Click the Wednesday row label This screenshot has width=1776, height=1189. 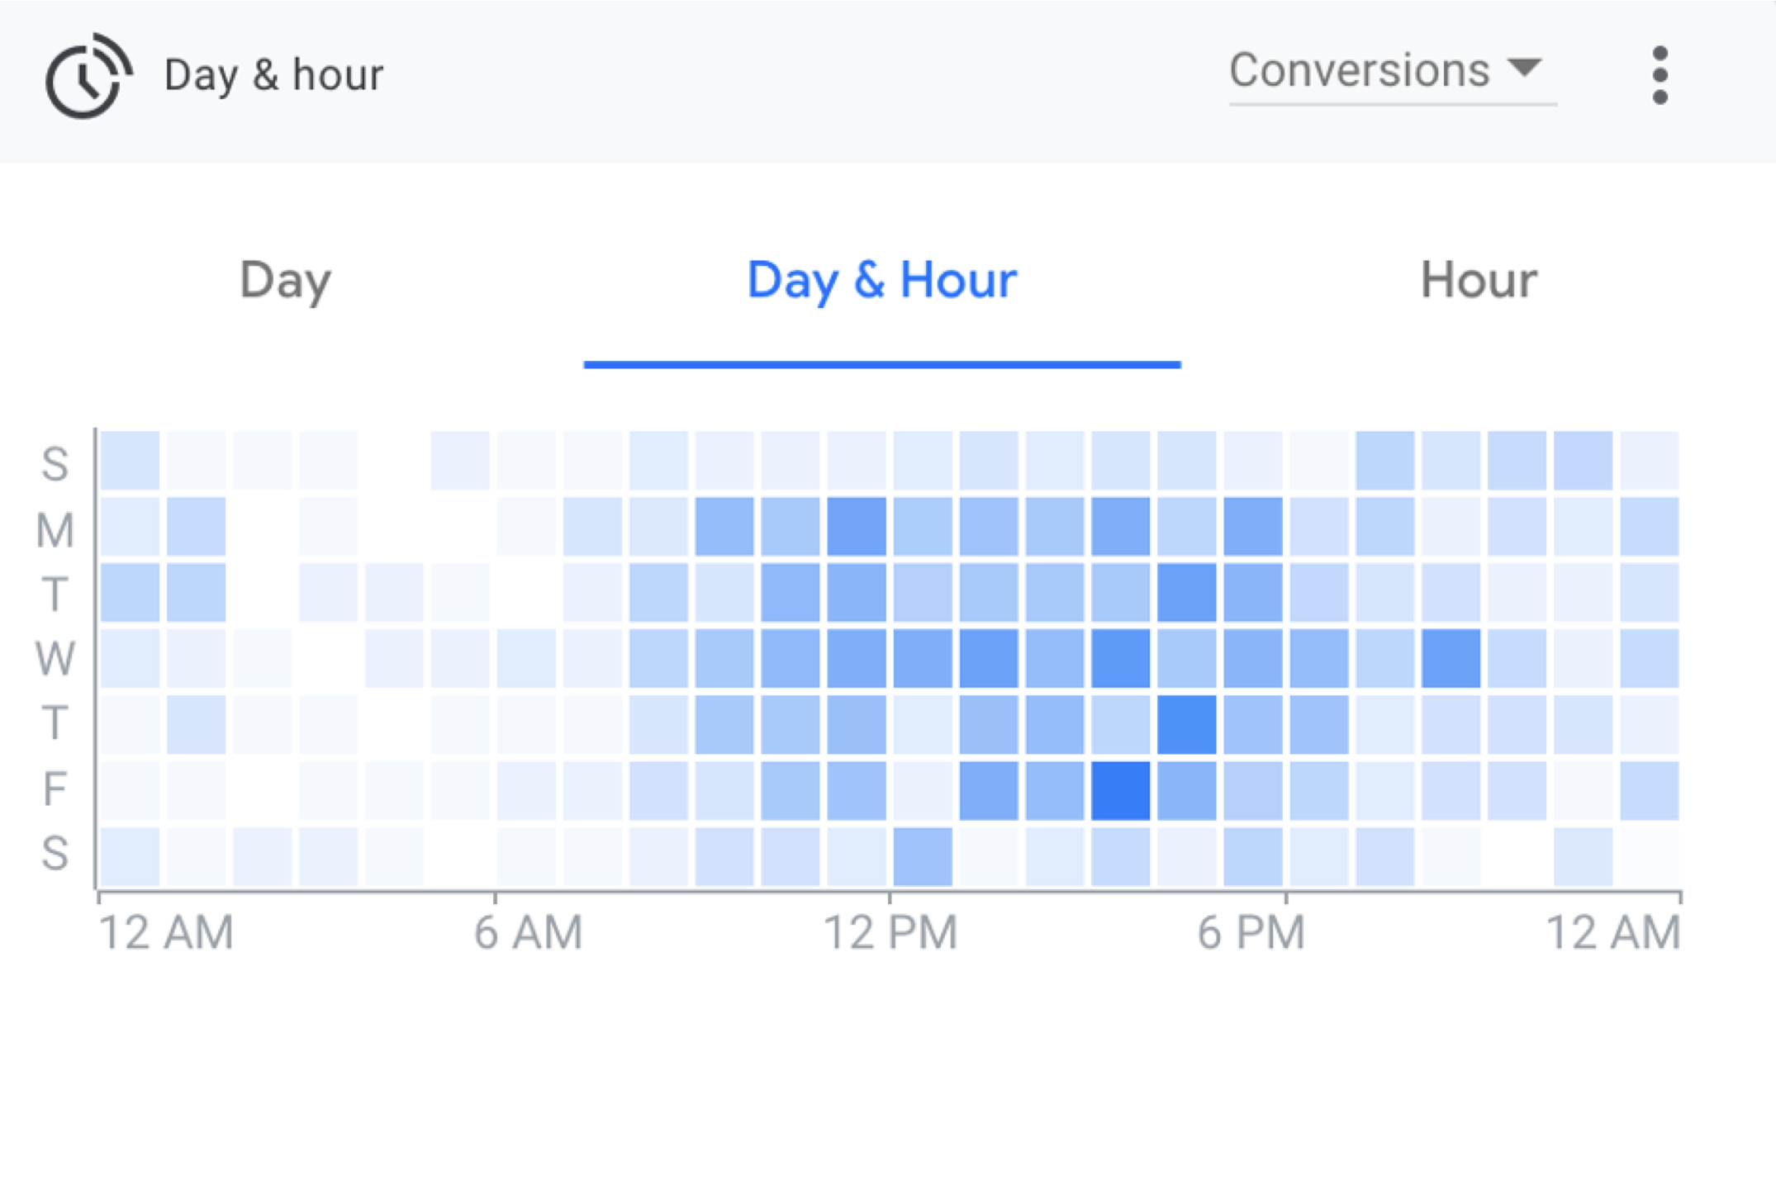[55, 659]
